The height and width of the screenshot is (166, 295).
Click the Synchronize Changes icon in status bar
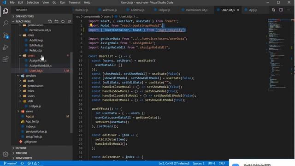[22, 163]
